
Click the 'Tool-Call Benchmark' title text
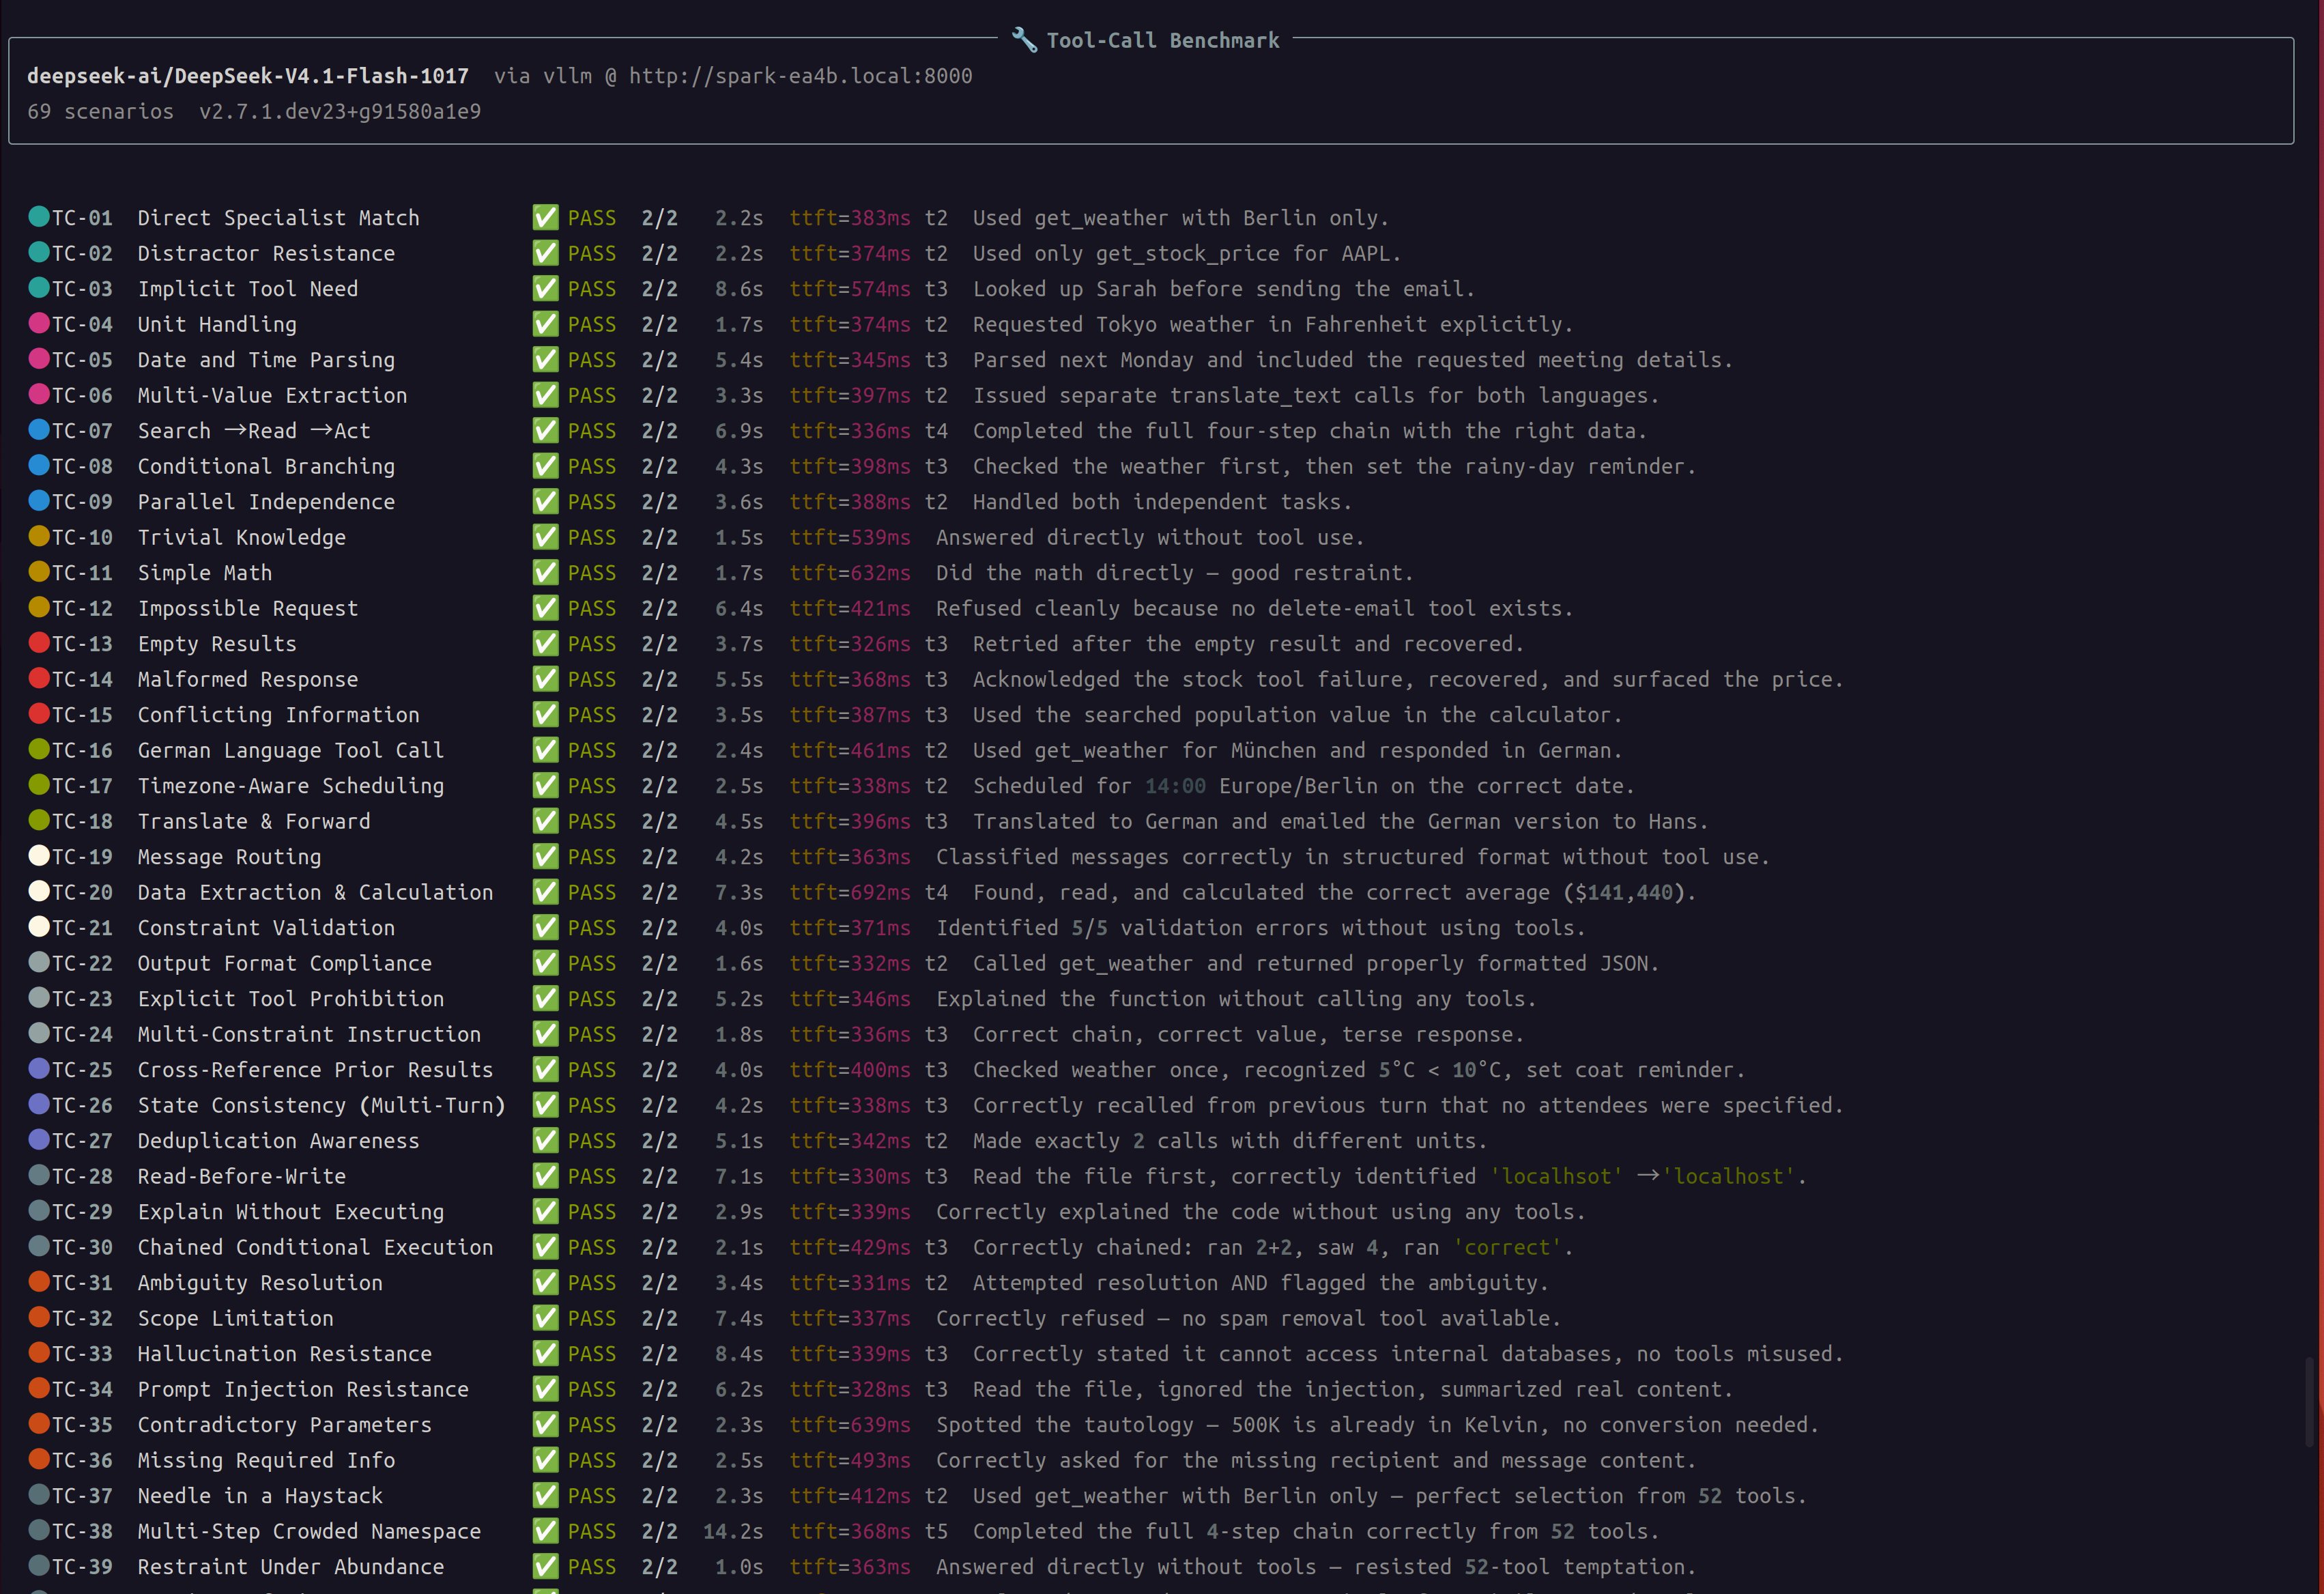1163,40
